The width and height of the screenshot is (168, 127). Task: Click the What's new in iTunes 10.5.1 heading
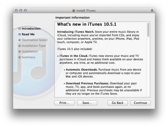[87, 24]
